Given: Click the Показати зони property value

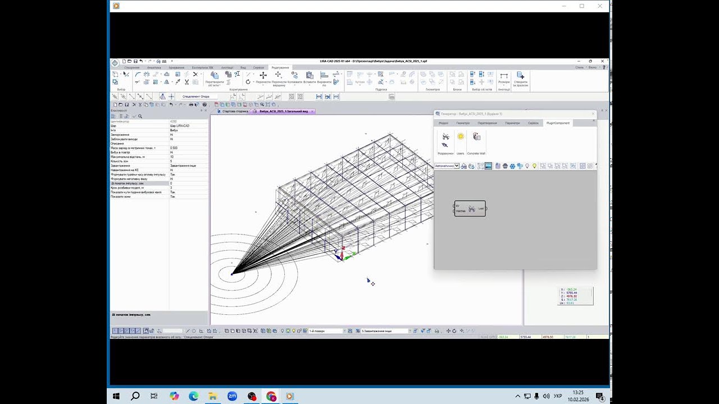Looking at the screenshot, I should coord(188,196).
